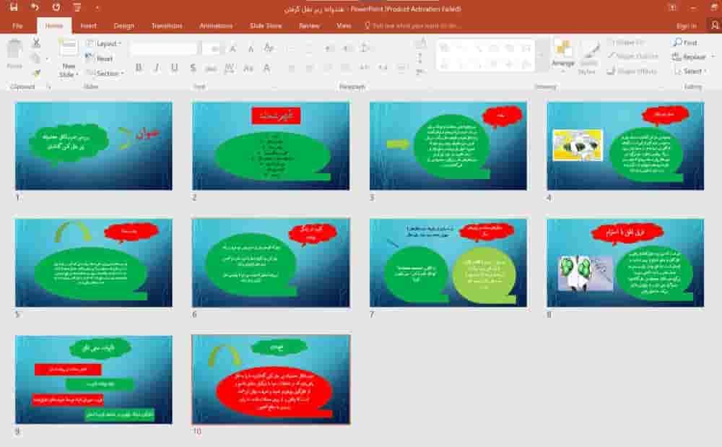Decrease font size with the smaller A icon

click(251, 49)
